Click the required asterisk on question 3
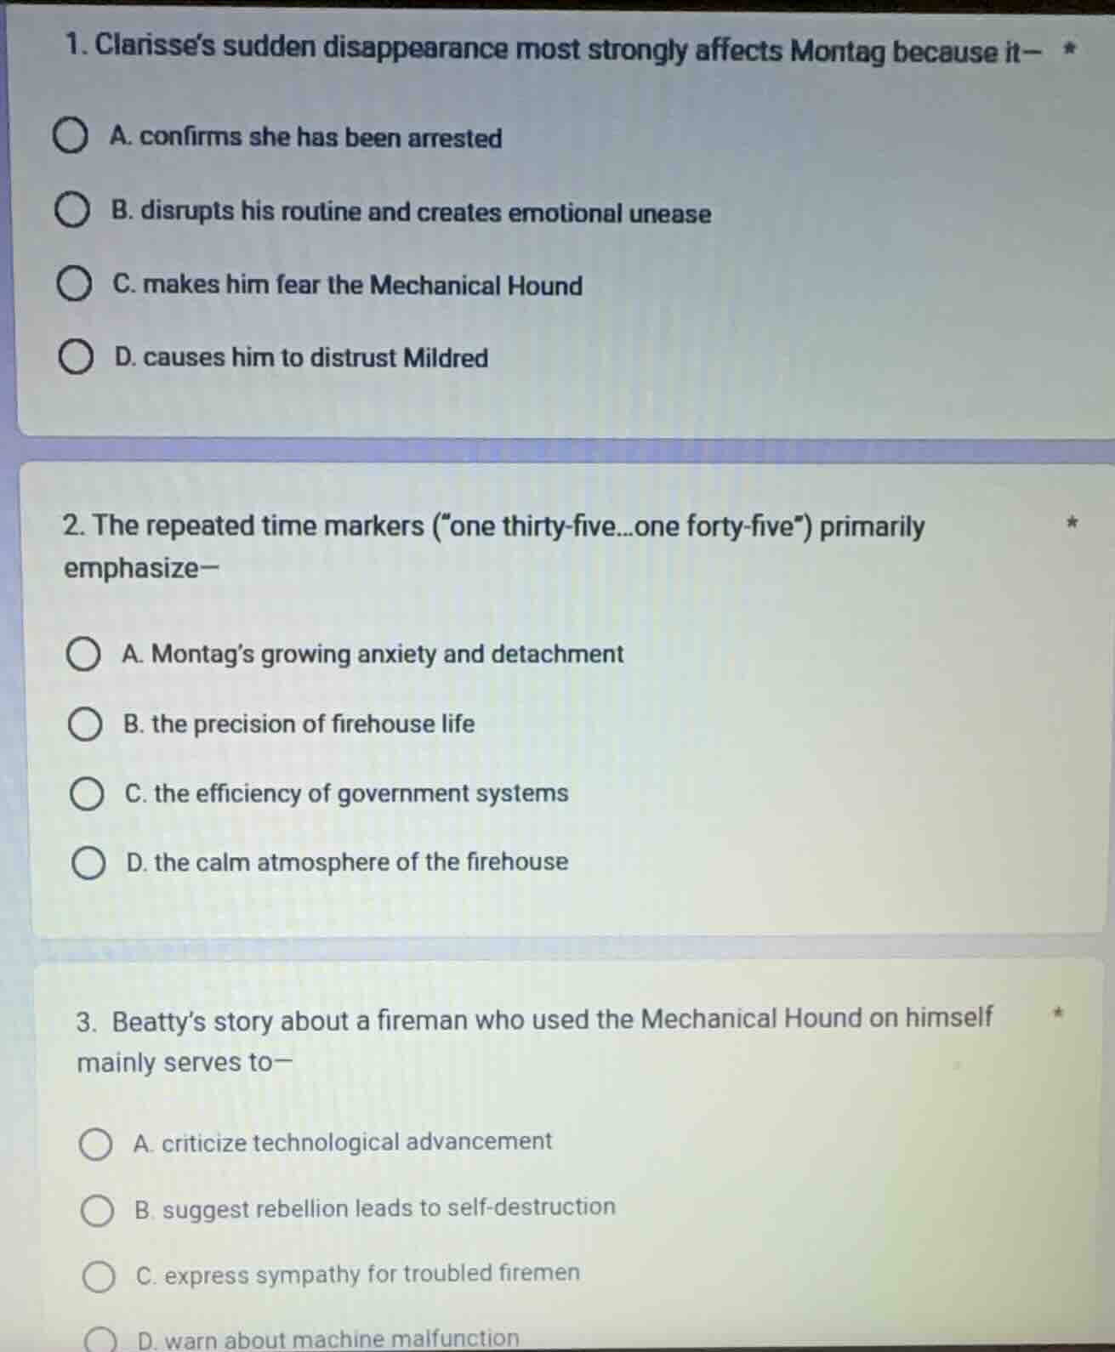This screenshot has height=1352, width=1115. click(x=1057, y=1013)
